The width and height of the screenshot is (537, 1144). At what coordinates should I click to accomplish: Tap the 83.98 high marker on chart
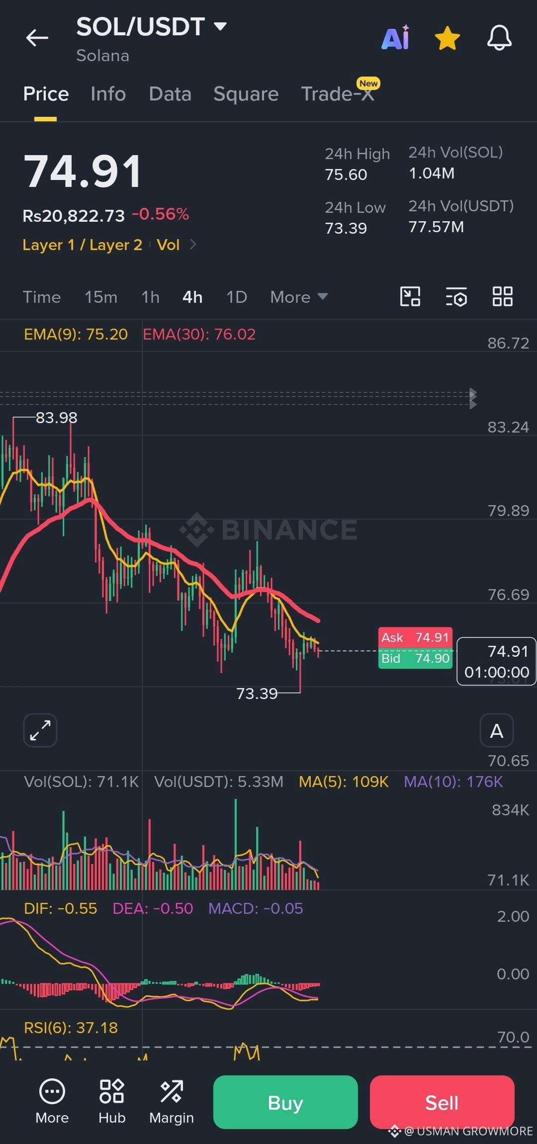coord(57,418)
